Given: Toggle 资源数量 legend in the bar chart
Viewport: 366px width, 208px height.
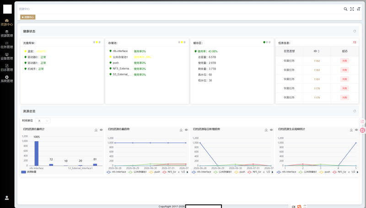Looking at the screenshot, I should tap(29, 172).
